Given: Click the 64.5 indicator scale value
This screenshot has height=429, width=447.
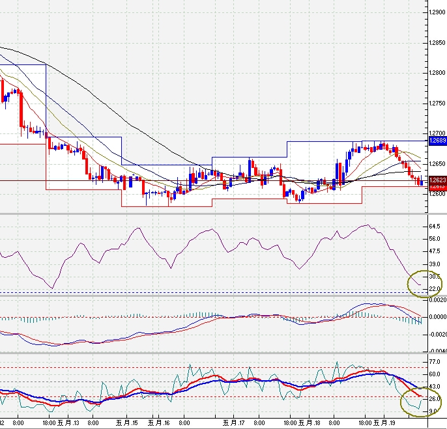Looking at the screenshot, I should coord(435,226).
